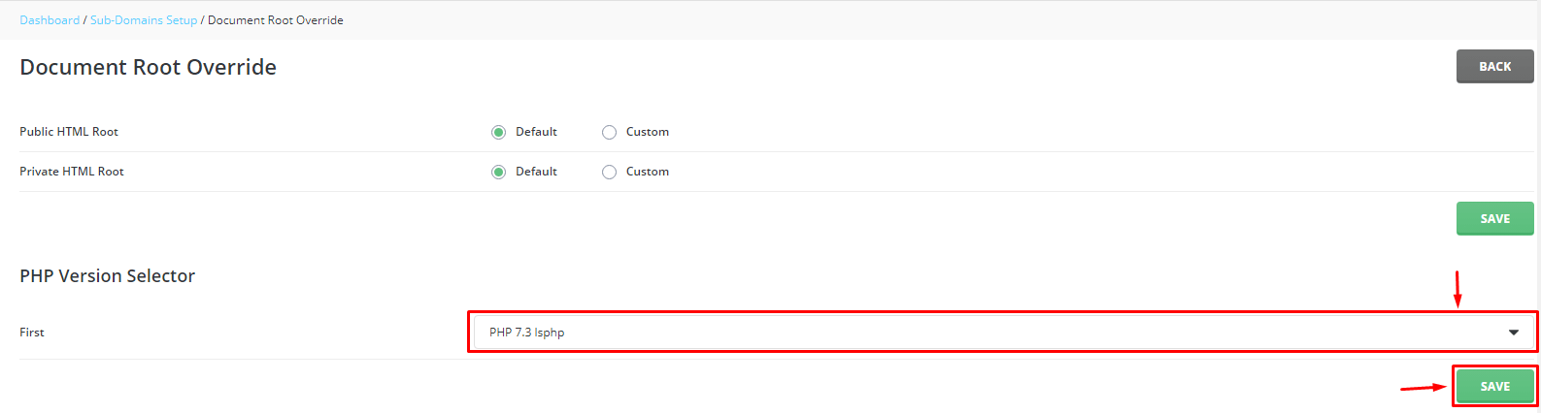Save the PHP Version Selector choice
Viewport: 1541px width, 413px height.
tap(1494, 386)
